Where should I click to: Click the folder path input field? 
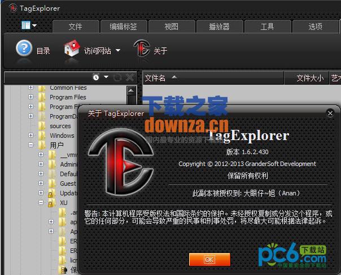(x=48, y=77)
